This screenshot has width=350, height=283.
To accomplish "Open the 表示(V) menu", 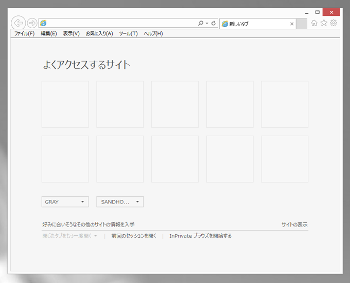I will 71,33.
